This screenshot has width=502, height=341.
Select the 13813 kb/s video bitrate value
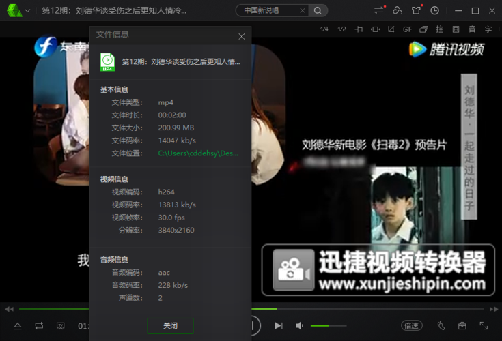click(177, 205)
